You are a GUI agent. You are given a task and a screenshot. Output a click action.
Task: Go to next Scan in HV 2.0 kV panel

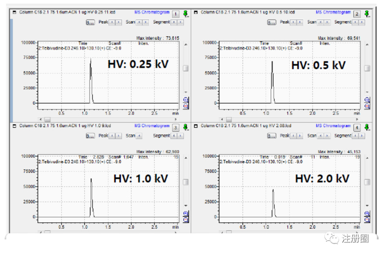tap(327, 136)
